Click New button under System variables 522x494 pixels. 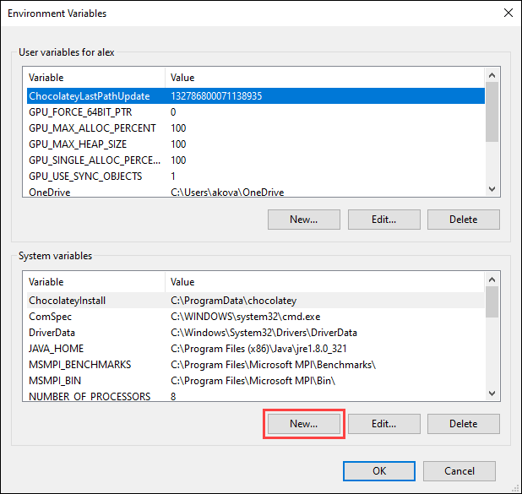[x=303, y=424]
